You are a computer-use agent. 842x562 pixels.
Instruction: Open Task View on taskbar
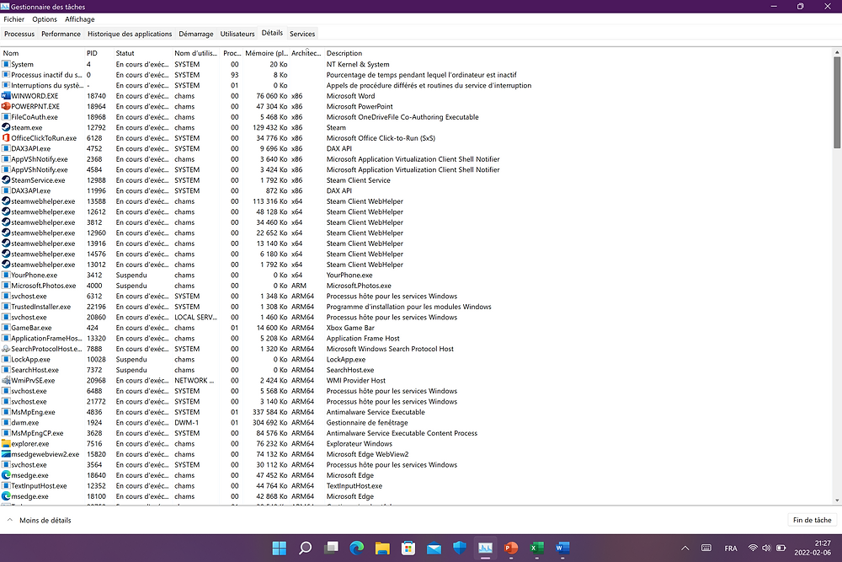331,548
